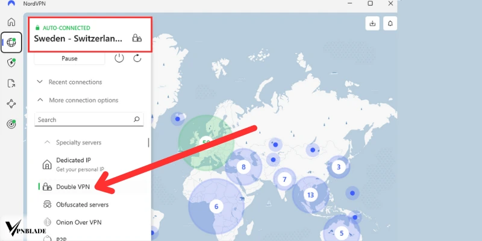Click the Double VPN double-lock list icon
The width and height of the screenshot is (482, 241).
coord(47,187)
